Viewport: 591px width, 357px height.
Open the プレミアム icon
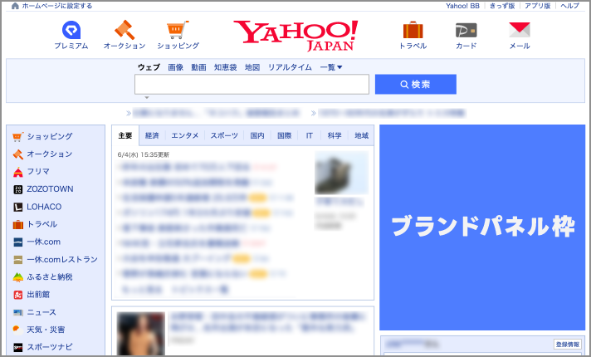click(71, 30)
